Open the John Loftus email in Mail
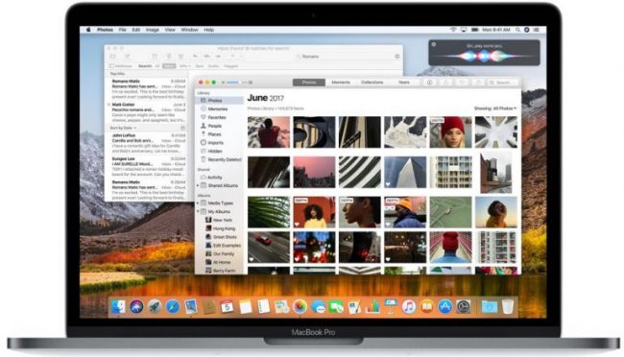624x357 pixels. point(148,143)
